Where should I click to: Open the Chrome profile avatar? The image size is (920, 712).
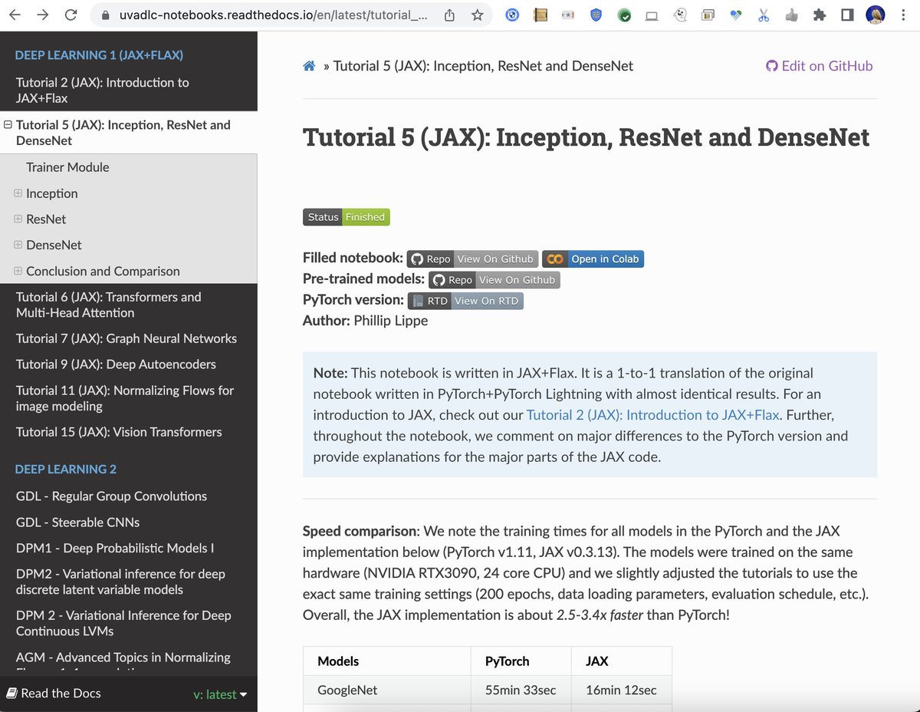(x=876, y=15)
